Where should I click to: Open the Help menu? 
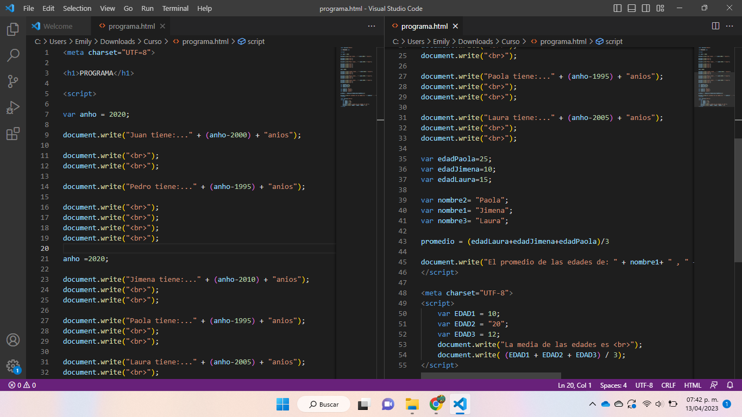point(205,8)
